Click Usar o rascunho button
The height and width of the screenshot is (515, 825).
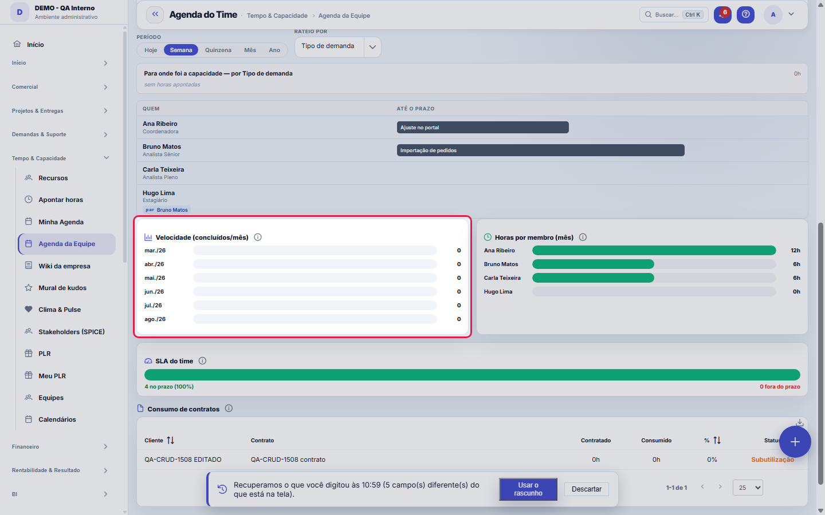coord(528,489)
